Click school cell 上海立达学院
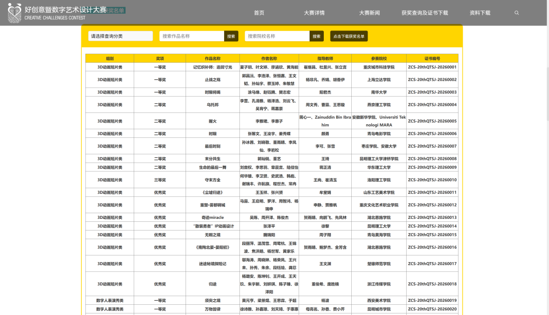The height and width of the screenshot is (315, 549). click(379, 79)
